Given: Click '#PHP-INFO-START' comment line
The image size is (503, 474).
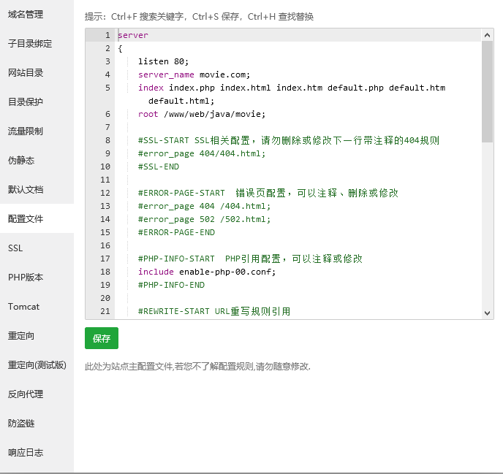Looking at the screenshot, I should pyautogui.click(x=250, y=259).
